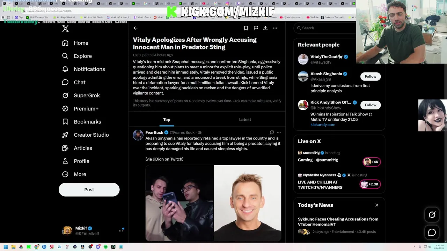Open green Kick app on taskbar
The image size is (447, 251).
[29, 247]
